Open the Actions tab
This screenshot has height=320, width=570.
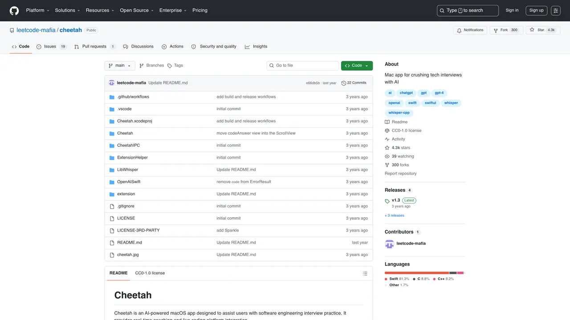click(x=172, y=46)
